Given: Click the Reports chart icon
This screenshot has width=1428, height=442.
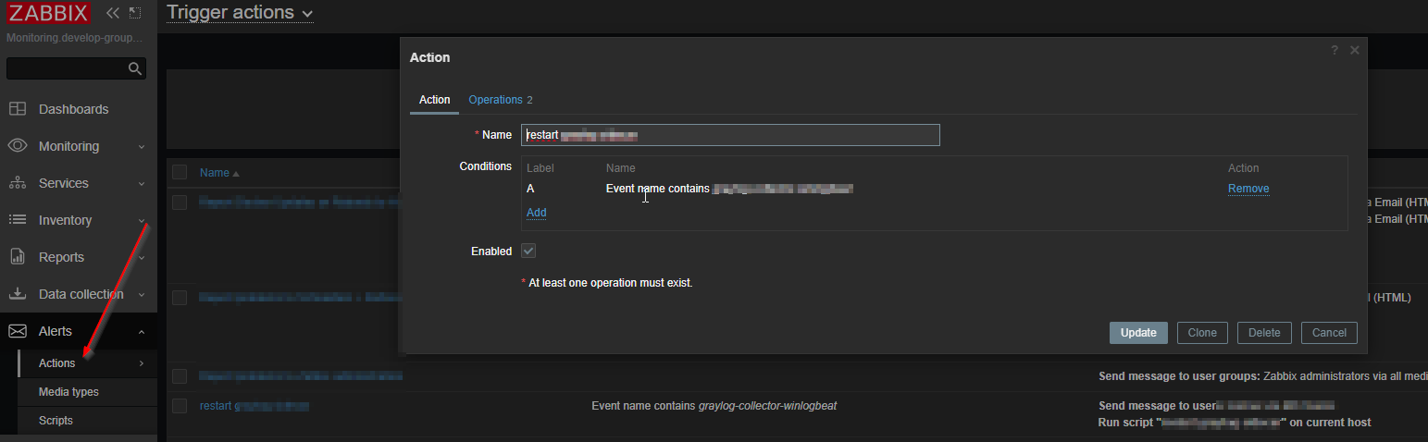Looking at the screenshot, I should click(18, 257).
